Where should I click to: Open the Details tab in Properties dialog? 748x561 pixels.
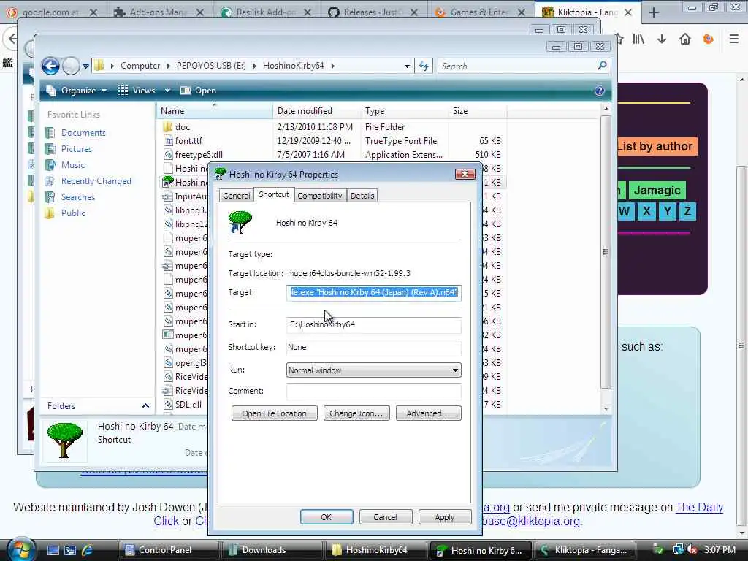click(x=362, y=196)
